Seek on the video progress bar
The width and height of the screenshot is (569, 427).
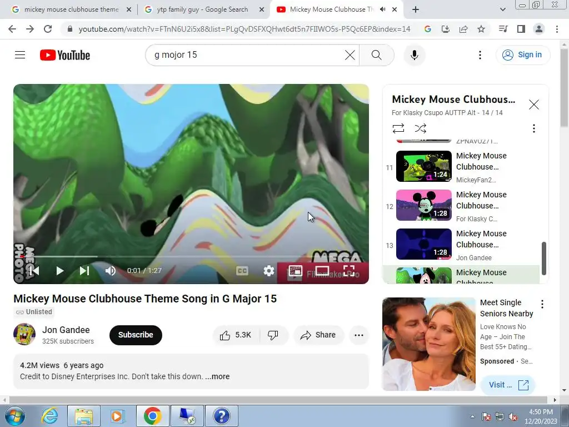pos(191,256)
